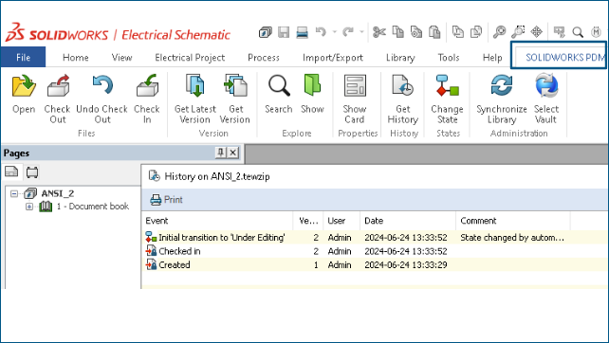
Task: Click the Change State icon
Action: [447, 86]
